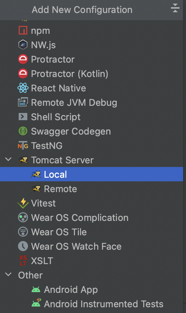
Task: Select Remote JVM Debug entry
Action: (x=74, y=103)
